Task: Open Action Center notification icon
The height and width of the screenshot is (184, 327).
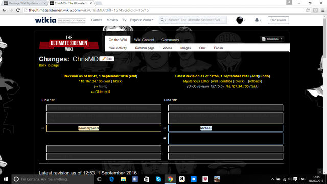Action: click(x=295, y=179)
